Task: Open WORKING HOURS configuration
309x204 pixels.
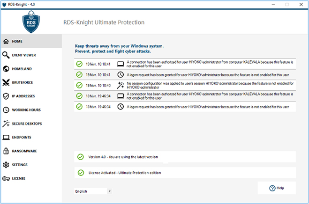Action: click(31, 110)
